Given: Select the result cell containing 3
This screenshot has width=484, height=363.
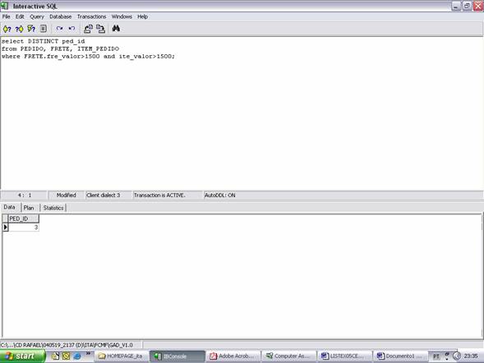Looking at the screenshot, I should [x=24, y=227].
